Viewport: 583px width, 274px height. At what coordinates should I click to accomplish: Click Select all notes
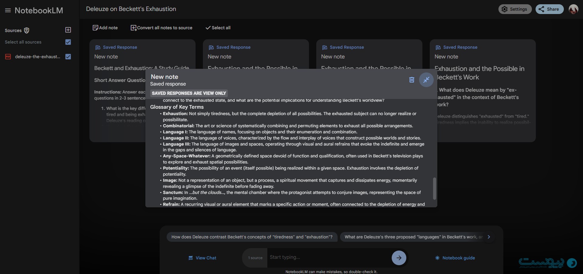pyautogui.click(x=218, y=28)
